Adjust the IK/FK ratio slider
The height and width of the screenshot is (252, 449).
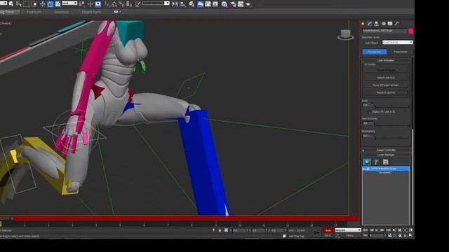click(x=392, y=106)
